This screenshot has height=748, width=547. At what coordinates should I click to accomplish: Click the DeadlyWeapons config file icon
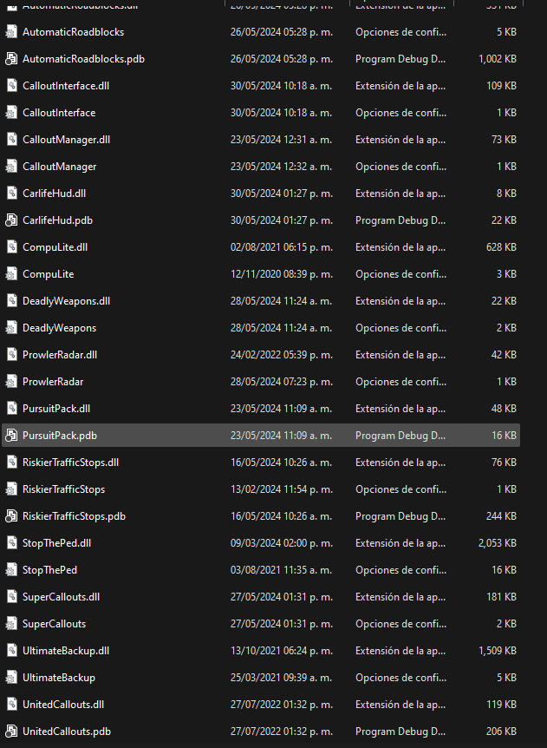coord(11,328)
